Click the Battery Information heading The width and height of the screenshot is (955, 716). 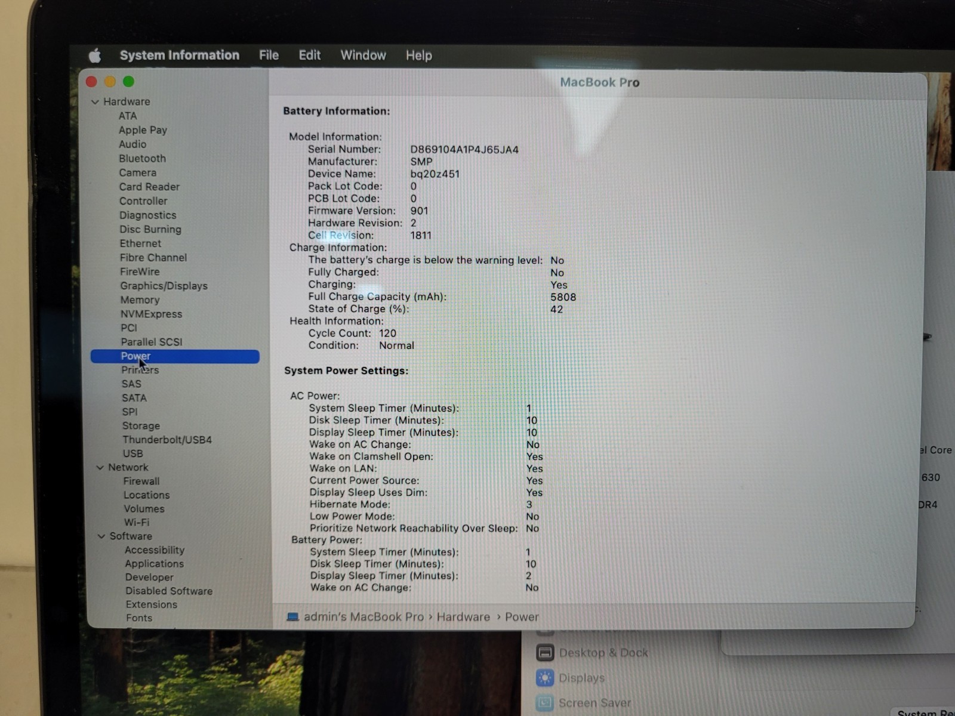337,111
